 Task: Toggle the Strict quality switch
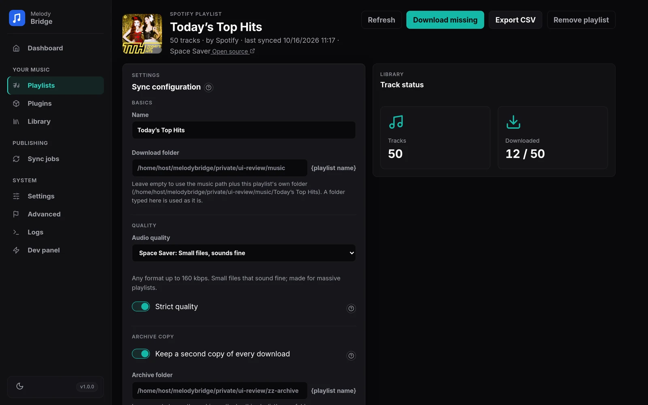click(141, 307)
